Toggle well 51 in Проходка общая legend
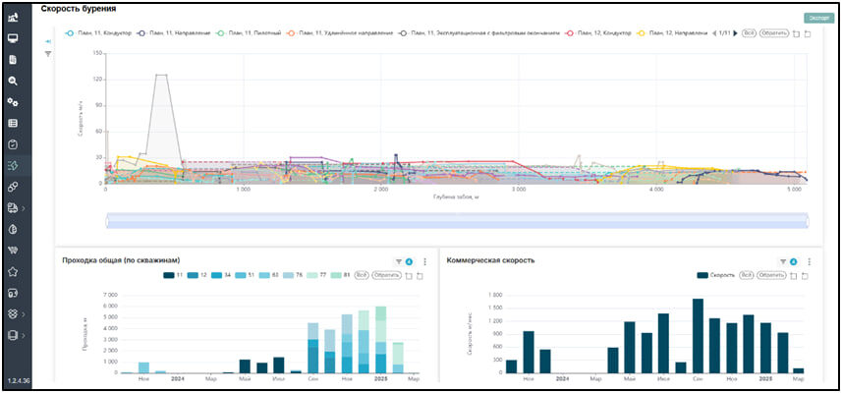This screenshot has height=393, width=842. 246,275
